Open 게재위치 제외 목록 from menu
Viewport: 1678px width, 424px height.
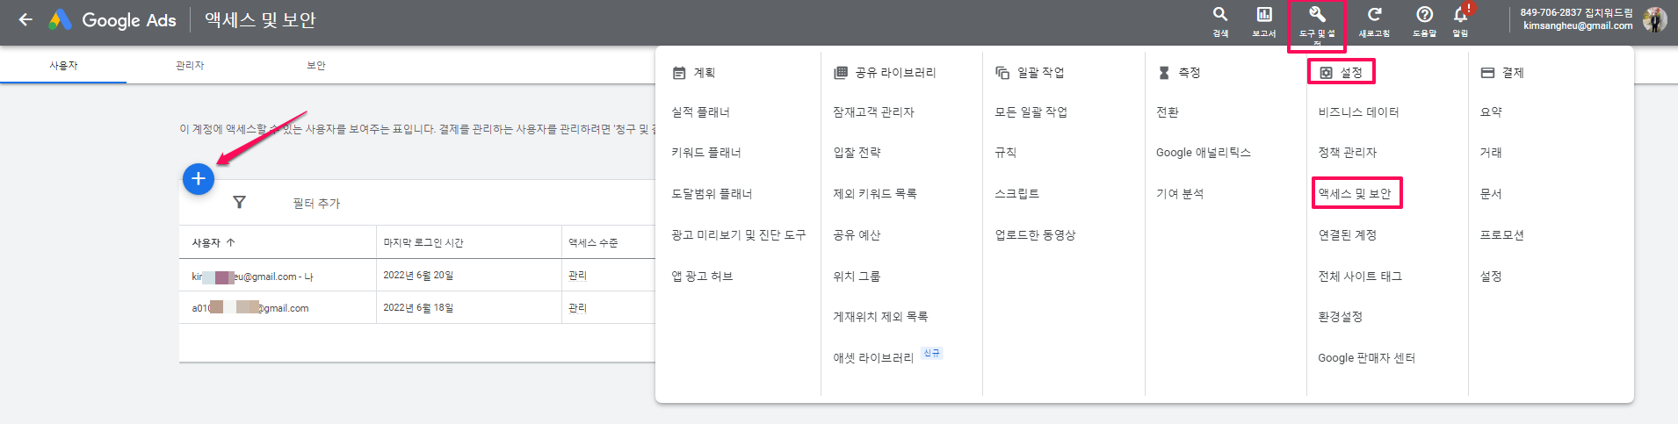pos(880,317)
